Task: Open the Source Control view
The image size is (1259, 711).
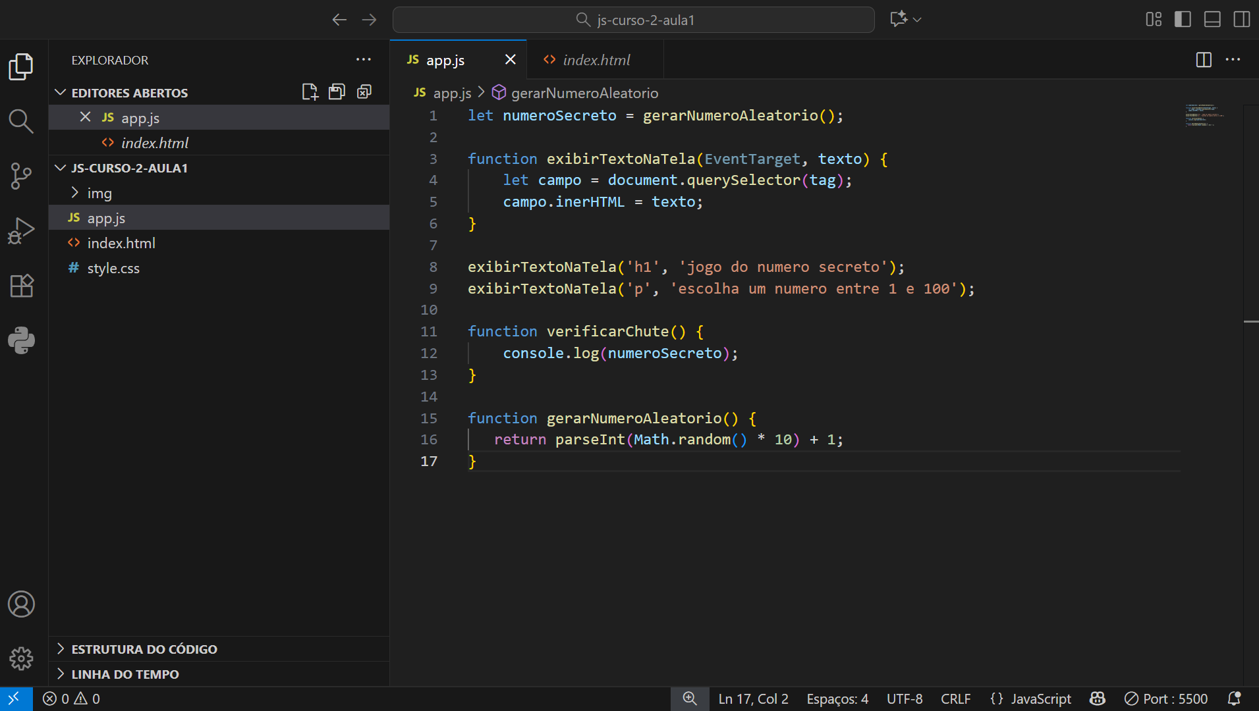Action: 21,176
